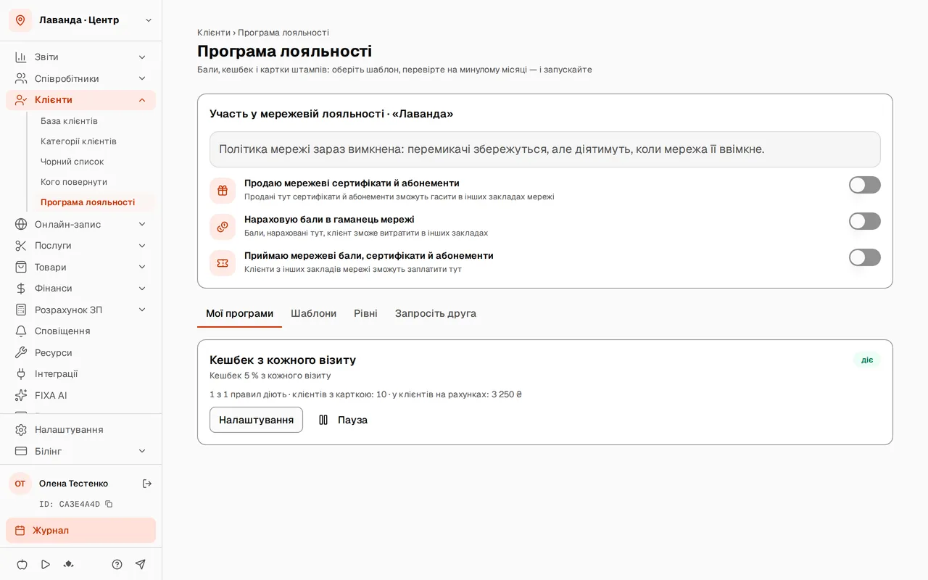
Task: Click the sparkle icon for FIXA AI
Action: point(21,396)
